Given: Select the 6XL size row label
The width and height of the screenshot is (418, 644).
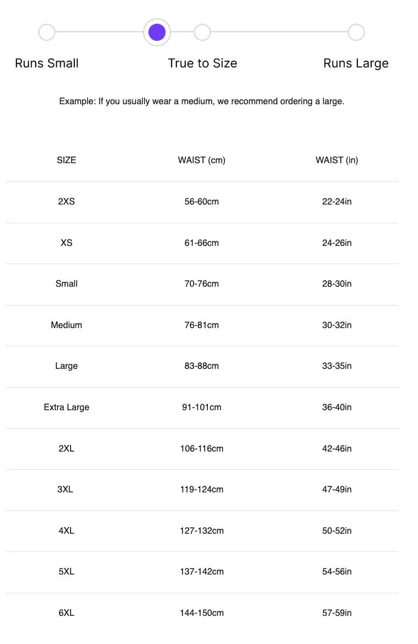Looking at the screenshot, I should [x=66, y=613].
